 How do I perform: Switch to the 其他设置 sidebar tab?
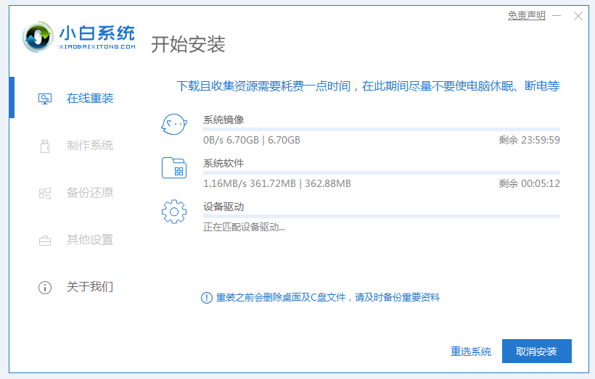pyautogui.click(x=89, y=240)
